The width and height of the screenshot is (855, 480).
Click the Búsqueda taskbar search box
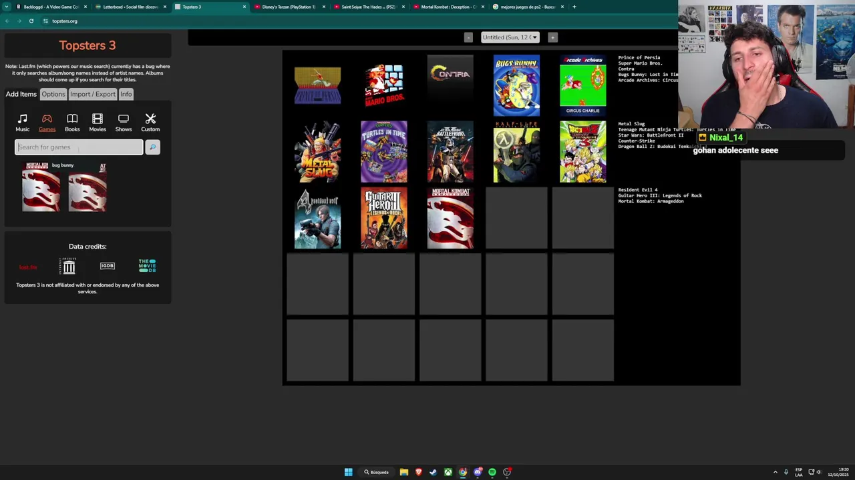pos(377,472)
